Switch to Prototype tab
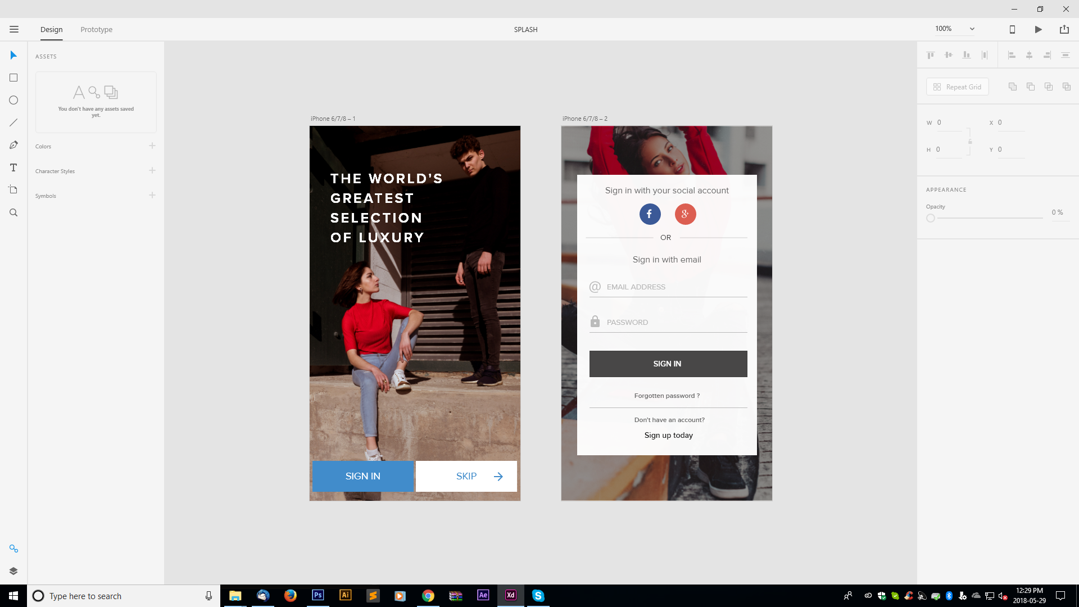 tap(96, 30)
